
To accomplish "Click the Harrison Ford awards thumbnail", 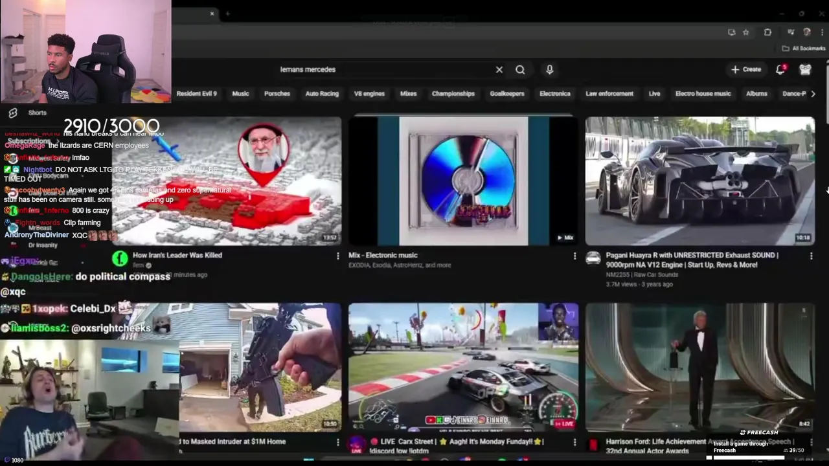I will pyautogui.click(x=700, y=367).
